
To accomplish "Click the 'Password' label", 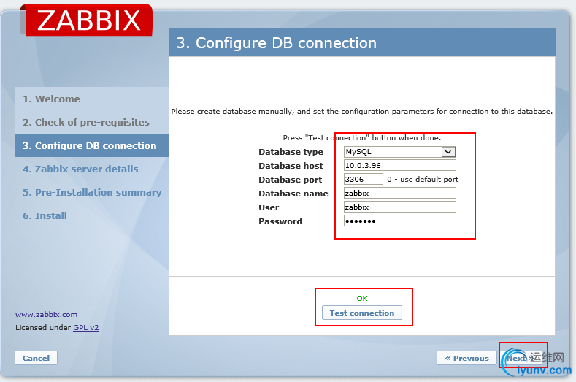I will click(280, 221).
